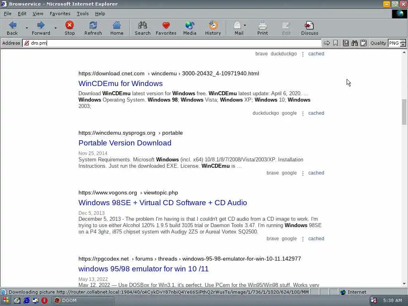Open cached copy of vogons result

pos(316,239)
